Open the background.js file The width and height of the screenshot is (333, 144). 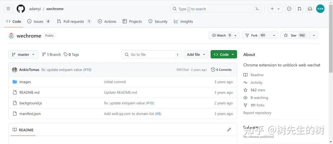point(31,103)
